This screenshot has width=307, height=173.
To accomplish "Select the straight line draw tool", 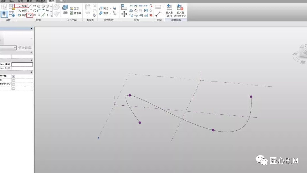I will click(x=30, y=6).
